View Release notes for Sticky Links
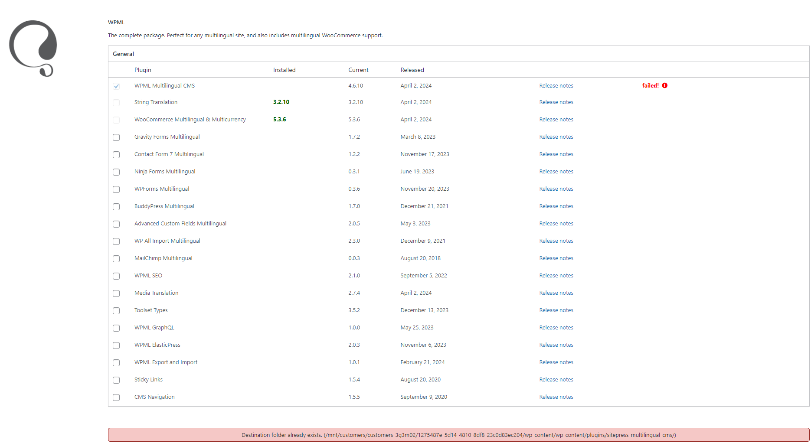The width and height of the screenshot is (811, 443). pos(556,380)
